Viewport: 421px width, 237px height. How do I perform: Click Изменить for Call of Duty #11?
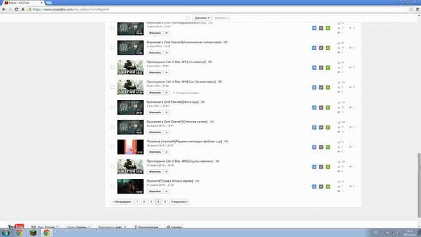pyautogui.click(x=155, y=72)
